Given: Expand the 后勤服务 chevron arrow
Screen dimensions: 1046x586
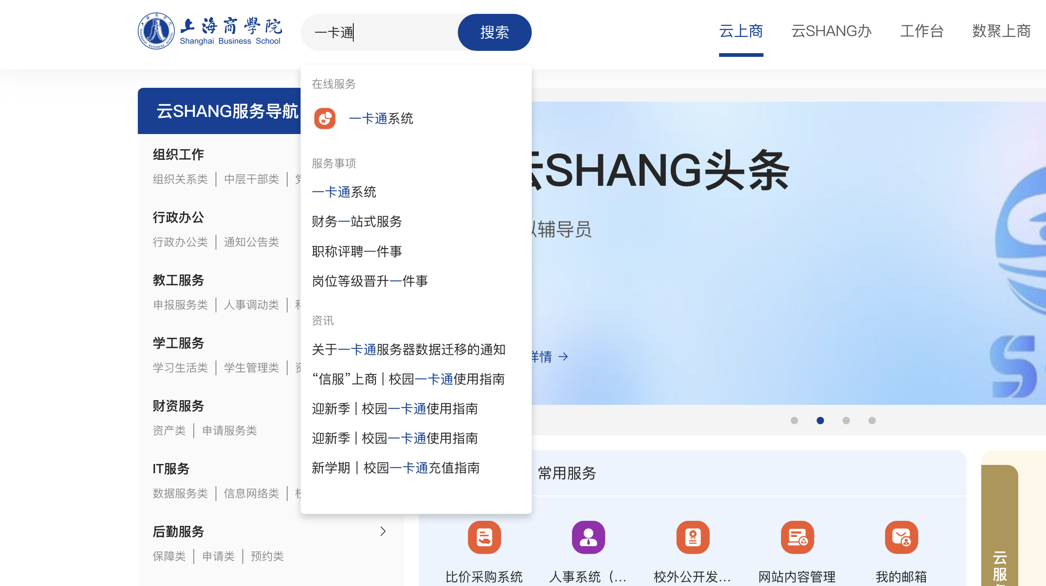Looking at the screenshot, I should (x=383, y=531).
